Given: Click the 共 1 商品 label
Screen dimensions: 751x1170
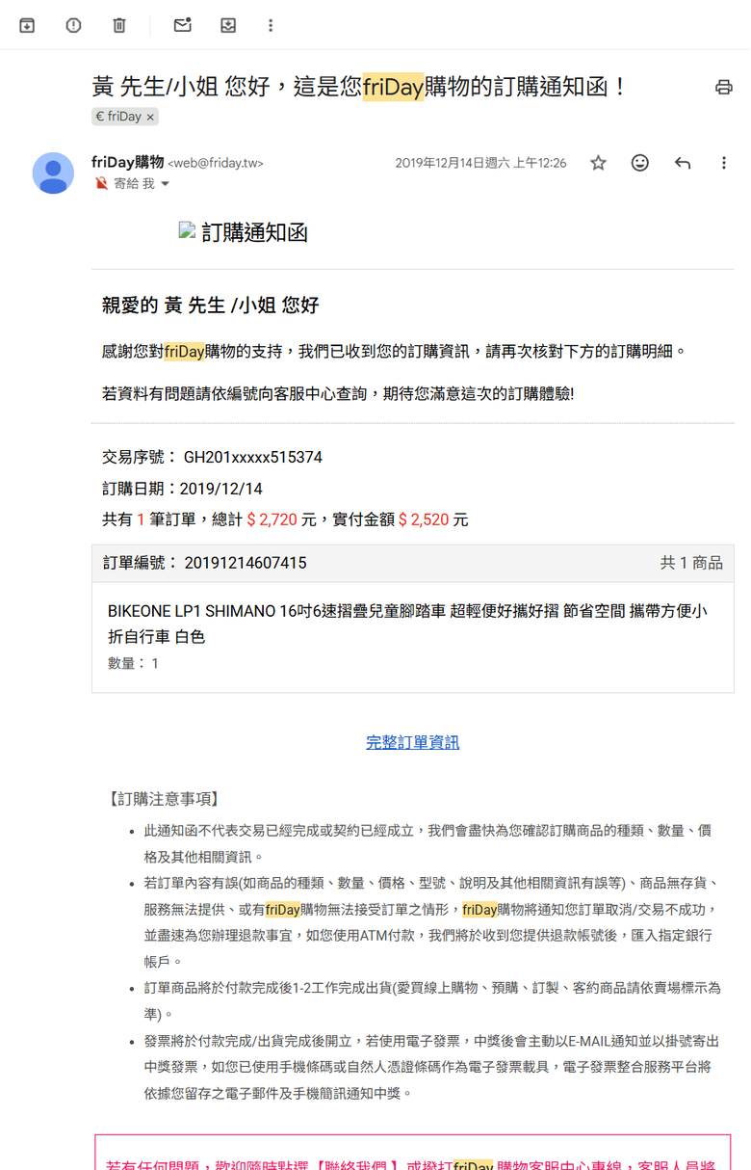Looking at the screenshot, I should coord(691,563).
